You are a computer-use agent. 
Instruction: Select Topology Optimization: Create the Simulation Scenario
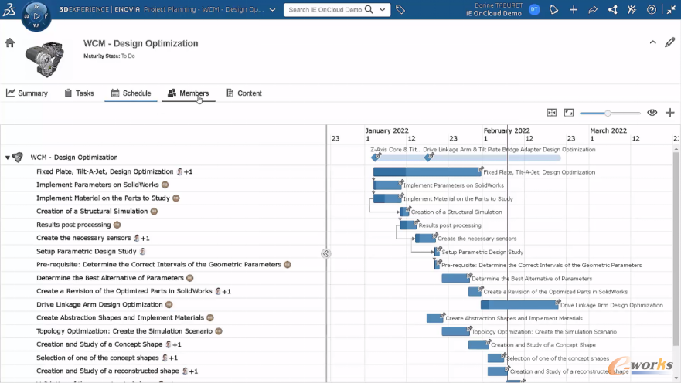[x=124, y=331]
